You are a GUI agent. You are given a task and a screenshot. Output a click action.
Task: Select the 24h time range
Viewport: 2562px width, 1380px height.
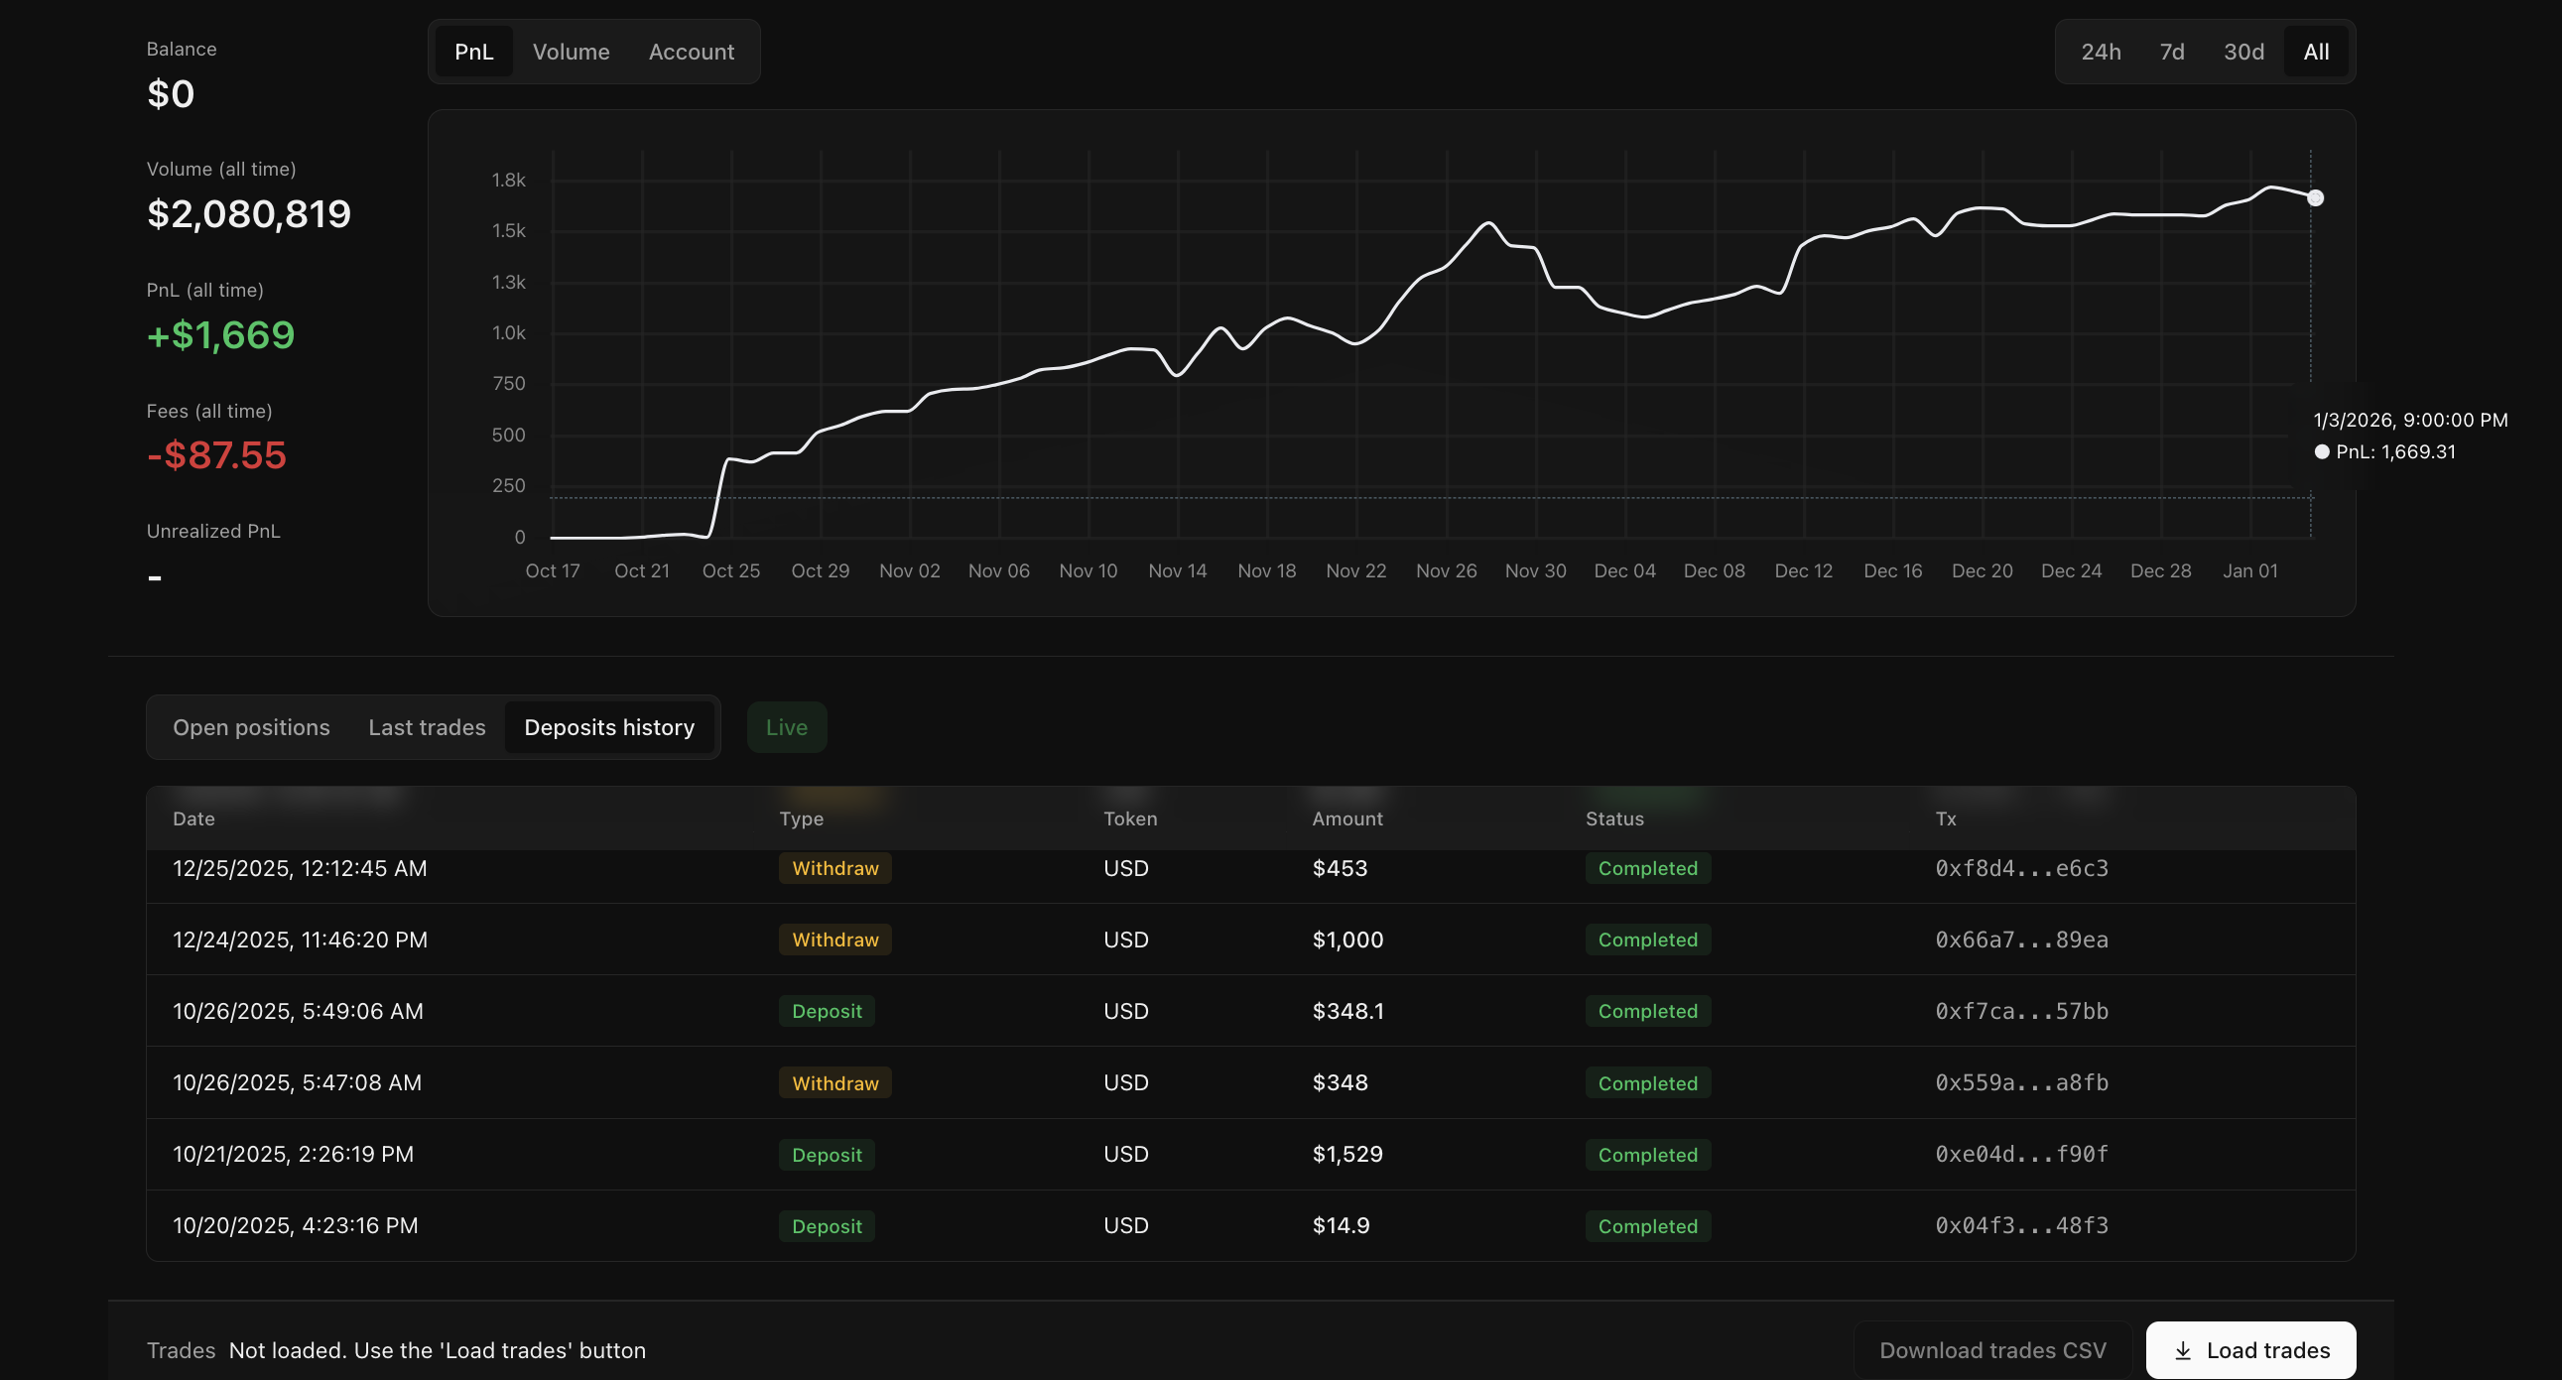pyautogui.click(x=2102, y=51)
